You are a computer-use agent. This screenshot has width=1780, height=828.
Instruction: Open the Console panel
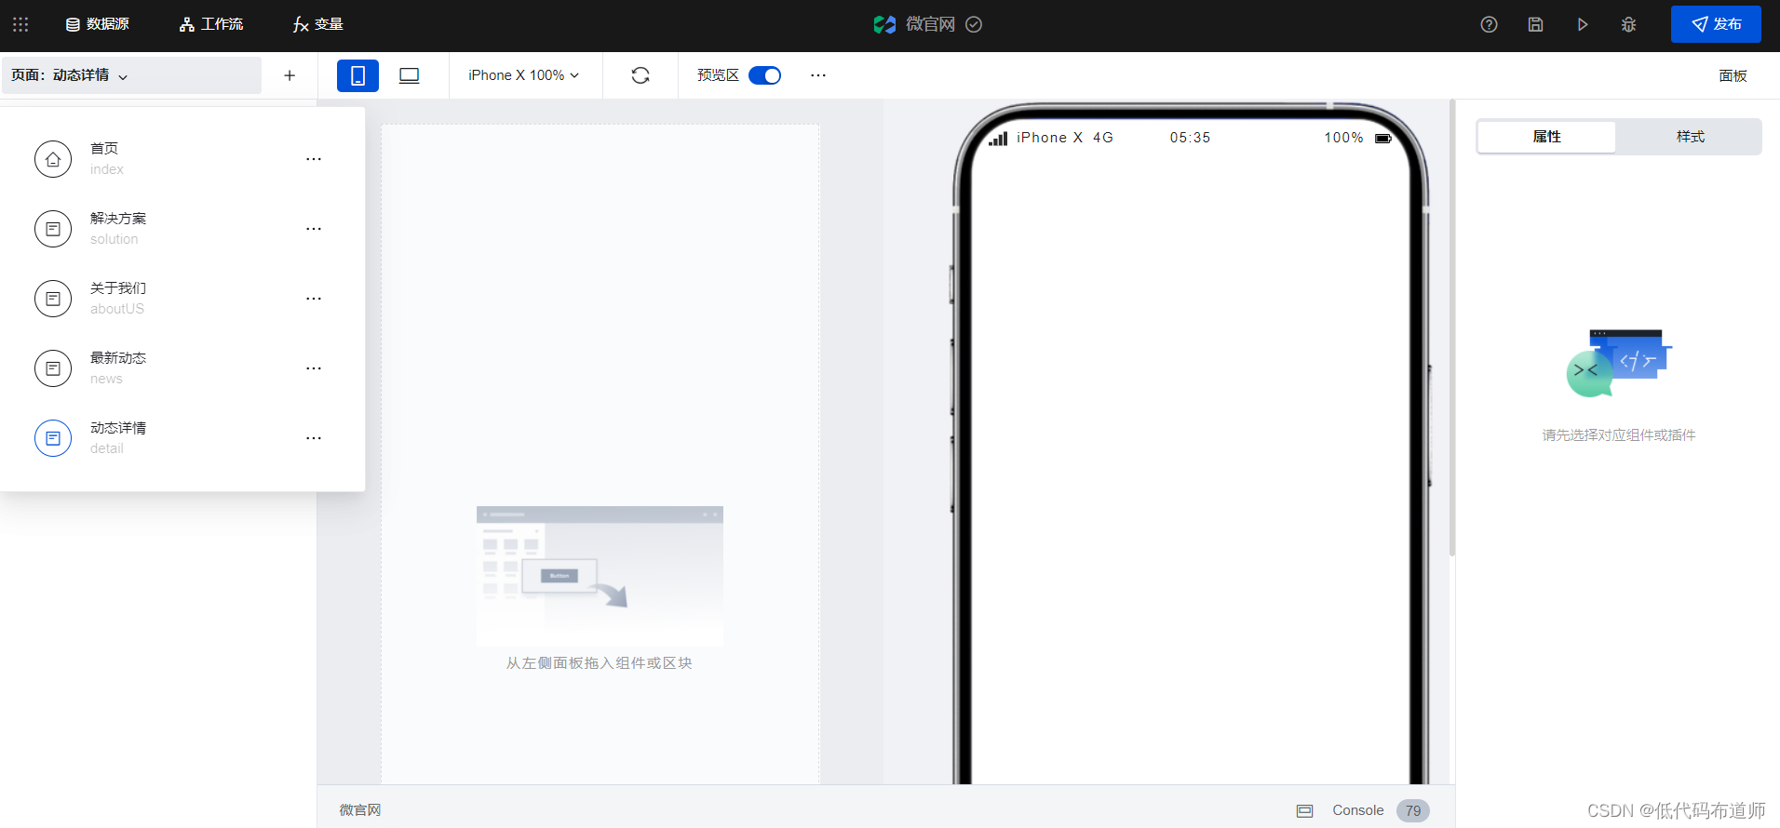1357,810
